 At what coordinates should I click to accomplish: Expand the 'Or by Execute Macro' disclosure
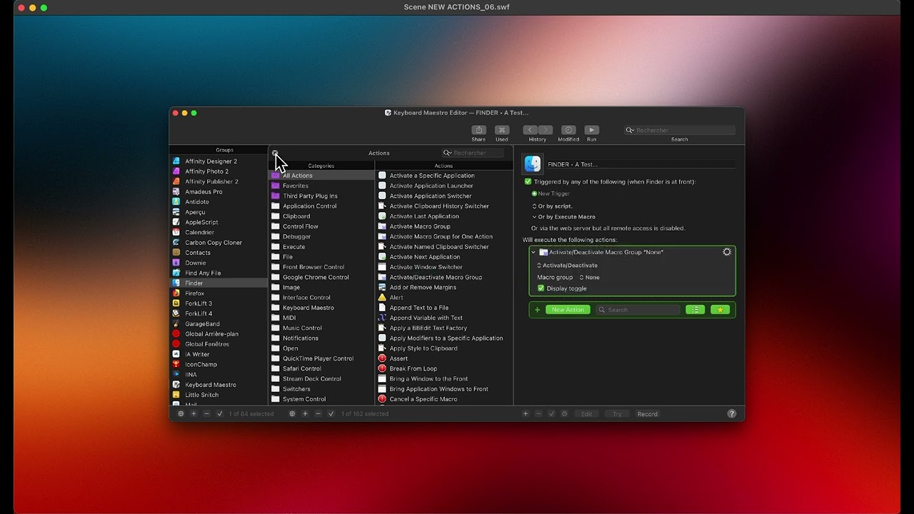[534, 217]
